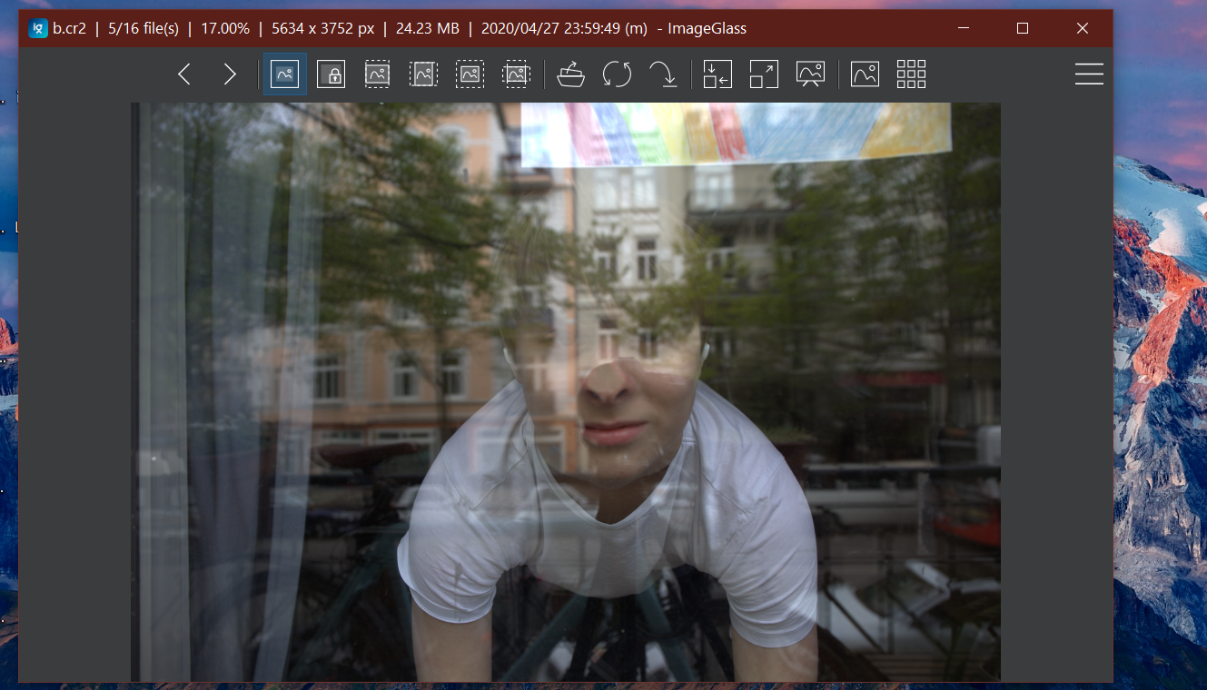View the previous image with left arrow
Screen dimensions: 1207x690
(x=184, y=74)
